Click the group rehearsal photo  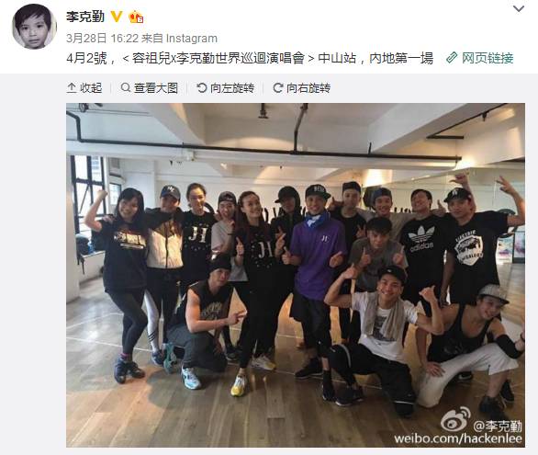click(x=296, y=275)
